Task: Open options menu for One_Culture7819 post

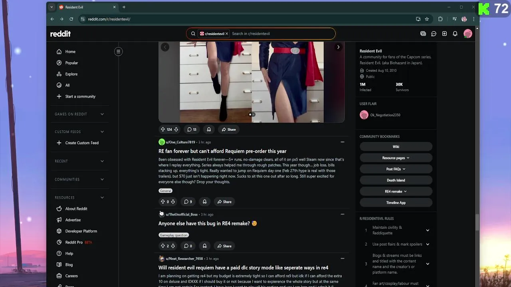Action: point(342,142)
